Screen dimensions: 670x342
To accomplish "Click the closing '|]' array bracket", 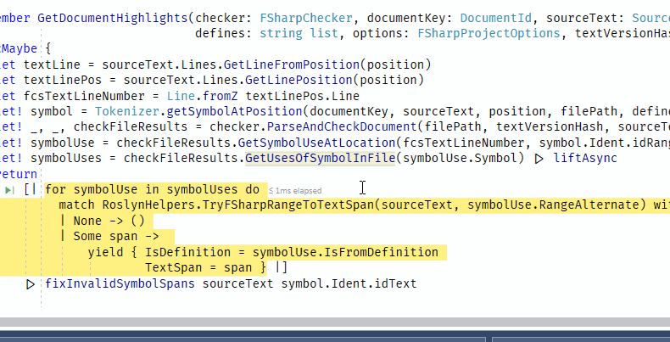I will click(x=282, y=267).
